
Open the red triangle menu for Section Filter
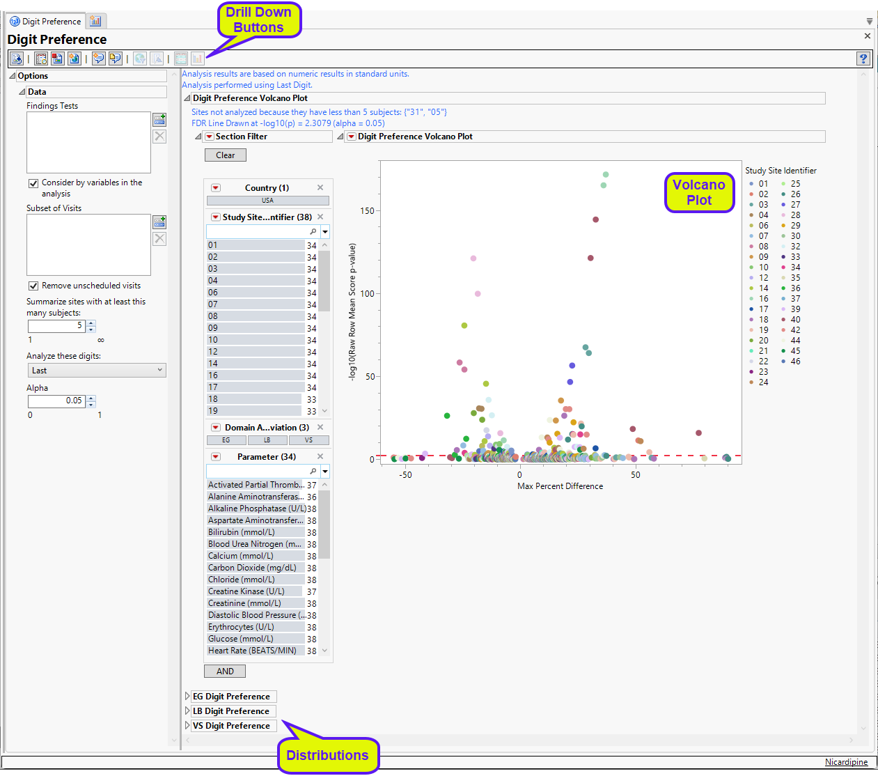point(209,137)
